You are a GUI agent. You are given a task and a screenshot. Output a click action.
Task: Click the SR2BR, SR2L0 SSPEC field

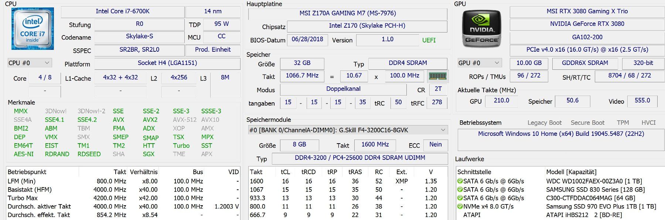click(x=139, y=50)
